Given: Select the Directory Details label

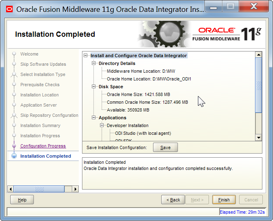Looking at the screenshot, I should pos(117,63).
